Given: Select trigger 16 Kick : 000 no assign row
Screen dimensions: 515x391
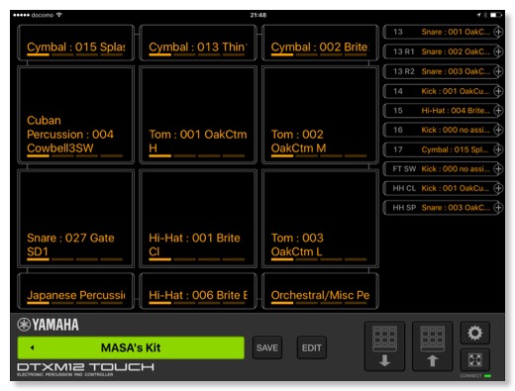Looking at the screenshot, I should click(443, 130).
